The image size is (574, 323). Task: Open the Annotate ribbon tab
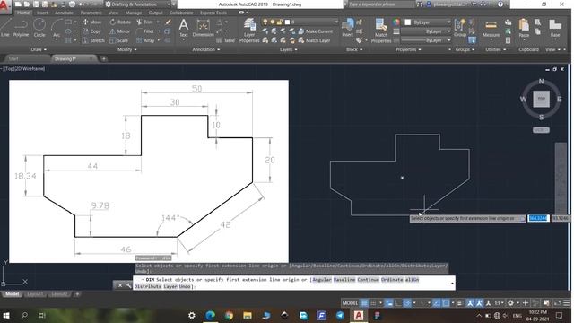pos(64,13)
